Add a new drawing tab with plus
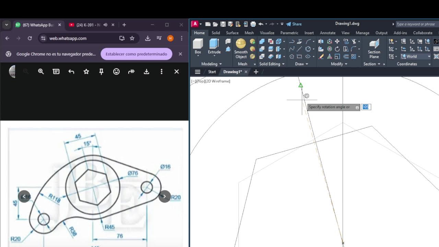Viewport: 439px width, 247px height. point(256,72)
